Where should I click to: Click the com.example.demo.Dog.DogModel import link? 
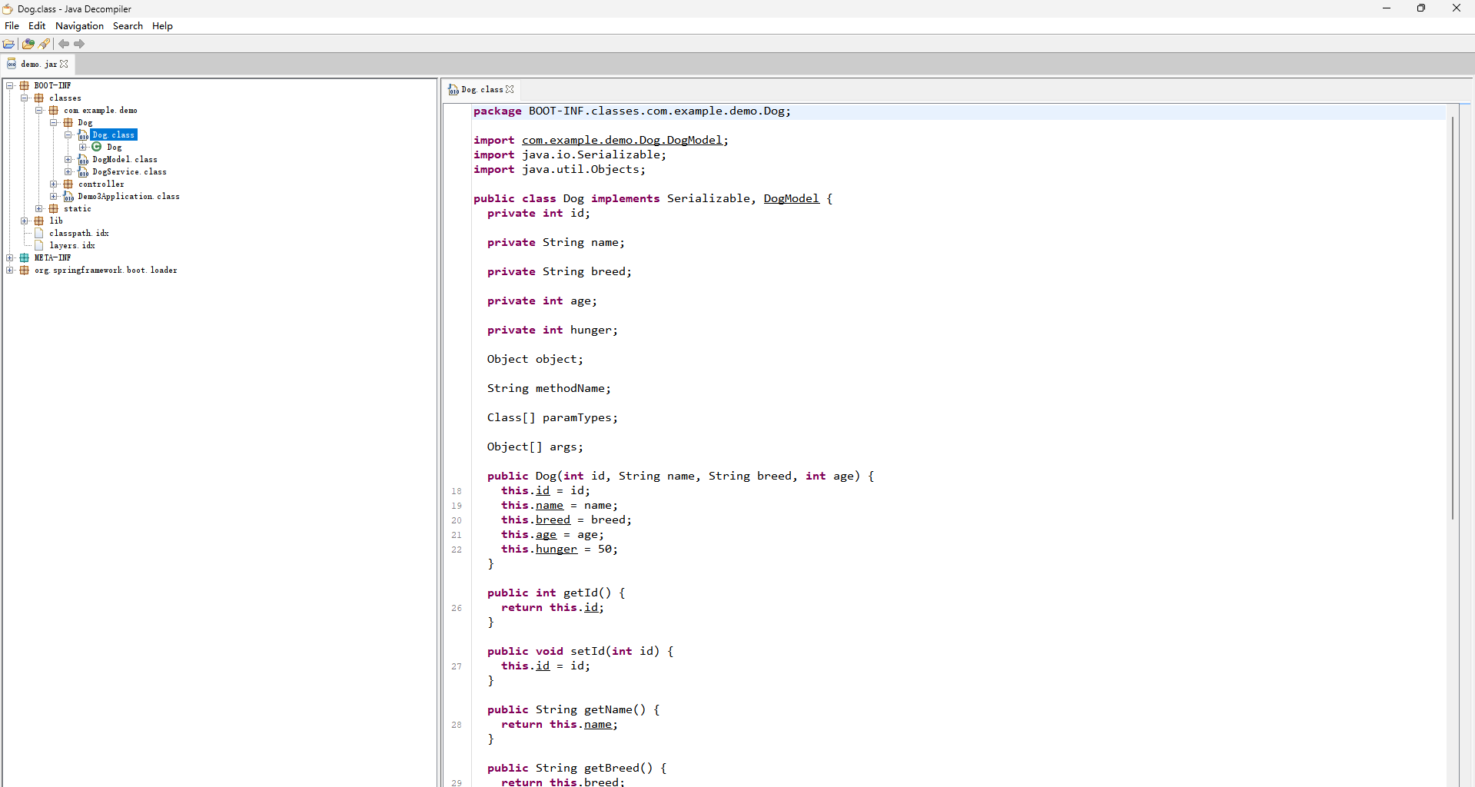[622, 140]
